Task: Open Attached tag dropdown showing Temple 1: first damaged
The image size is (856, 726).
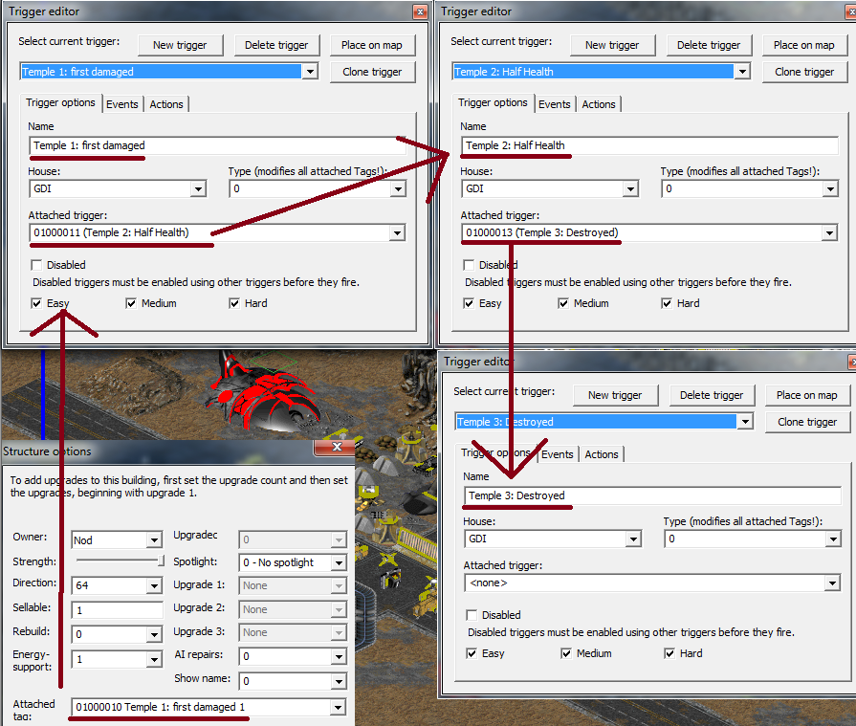Action: pos(339,708)
